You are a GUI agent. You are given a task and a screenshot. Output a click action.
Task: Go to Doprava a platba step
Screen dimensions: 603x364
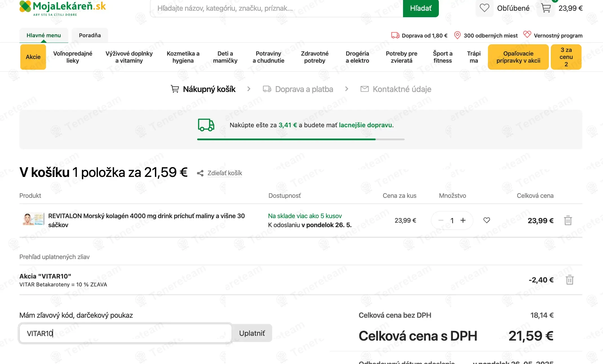(x=304, y=89)
